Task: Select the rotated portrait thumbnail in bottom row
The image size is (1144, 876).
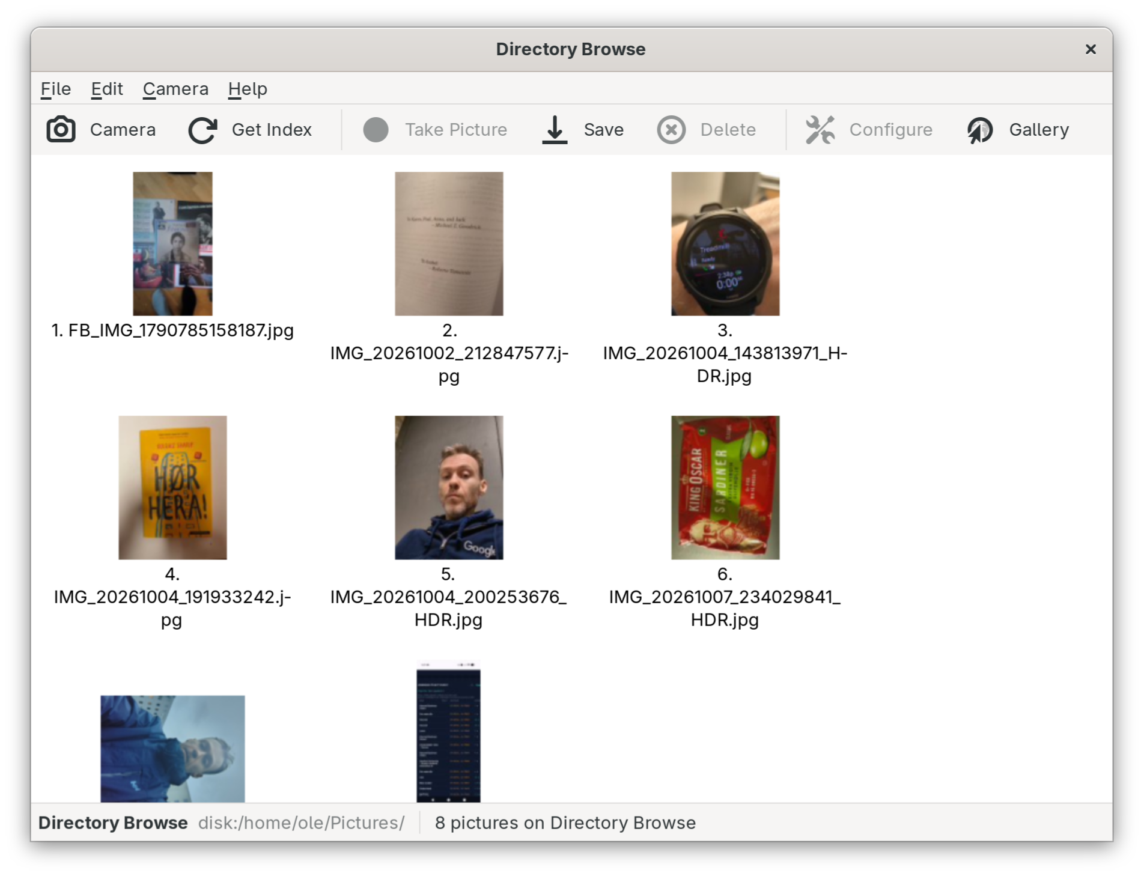Action: pos(172,749)
